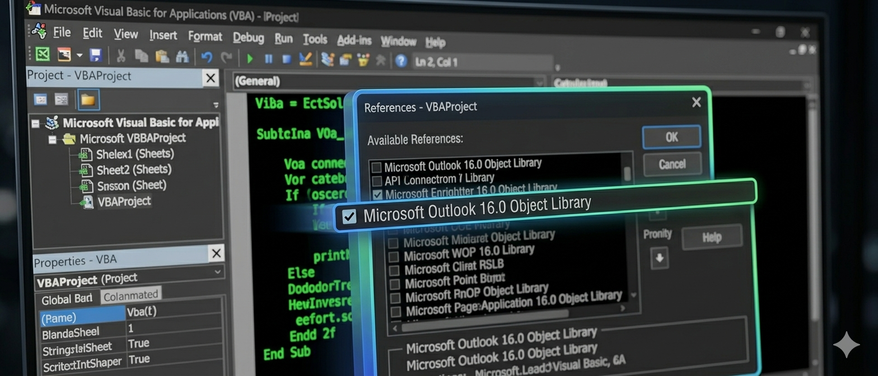The image size is (878, 376).
Task: Switch to Excel host application view icon
Action: (x=43, y=55)
